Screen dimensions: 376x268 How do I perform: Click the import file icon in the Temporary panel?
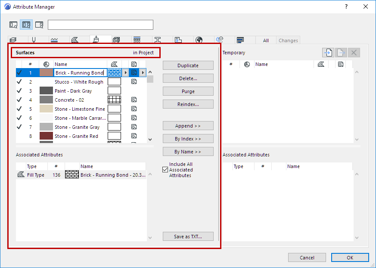coord(328,53)
